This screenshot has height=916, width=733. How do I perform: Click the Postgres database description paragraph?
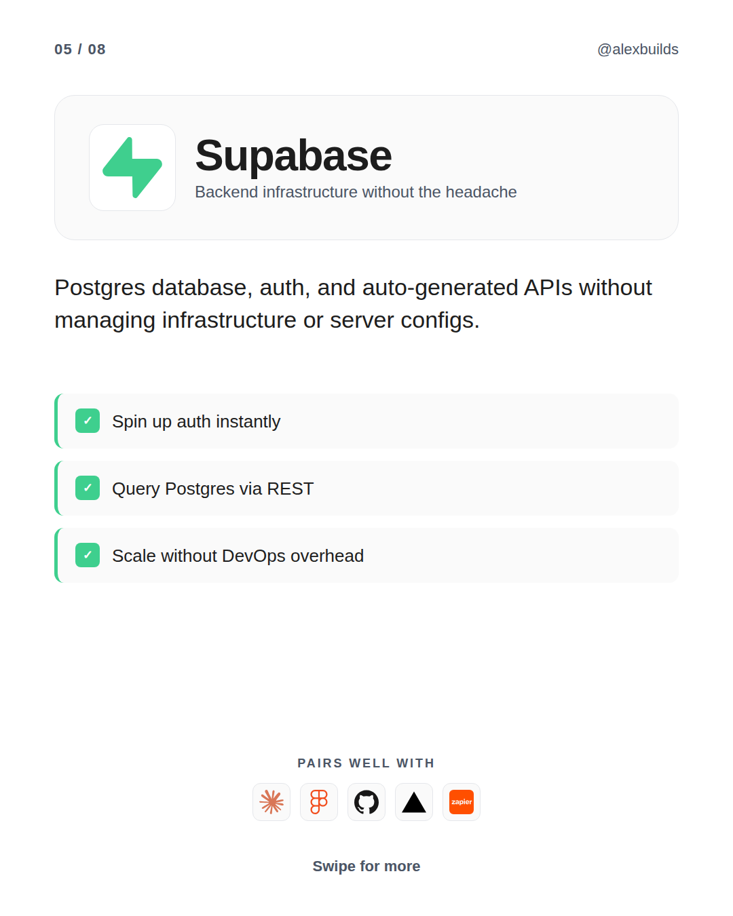pyautogui.click(x=353, y=304)
